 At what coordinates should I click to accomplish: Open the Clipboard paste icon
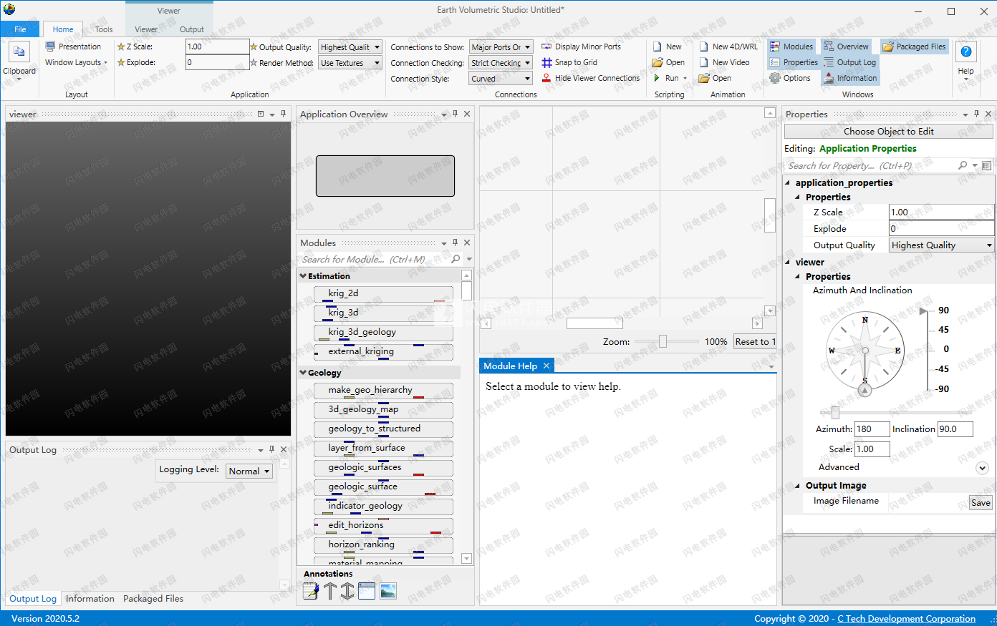click(19, 52)
